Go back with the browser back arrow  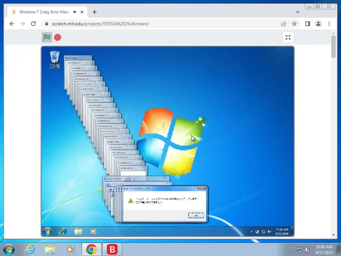pyautogui.click(x=12, y=24)
